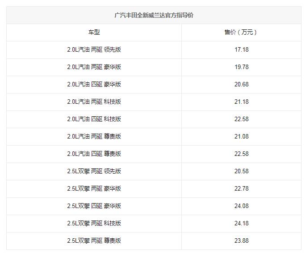
Task: Click the price 17.18
Action: (x=242, y=49)
